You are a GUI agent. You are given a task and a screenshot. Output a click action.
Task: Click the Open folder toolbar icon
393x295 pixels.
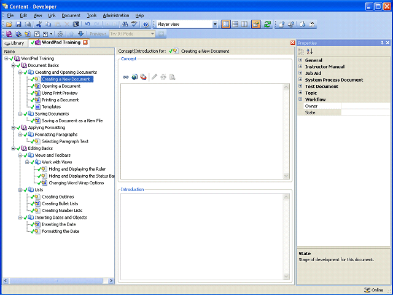9,25
